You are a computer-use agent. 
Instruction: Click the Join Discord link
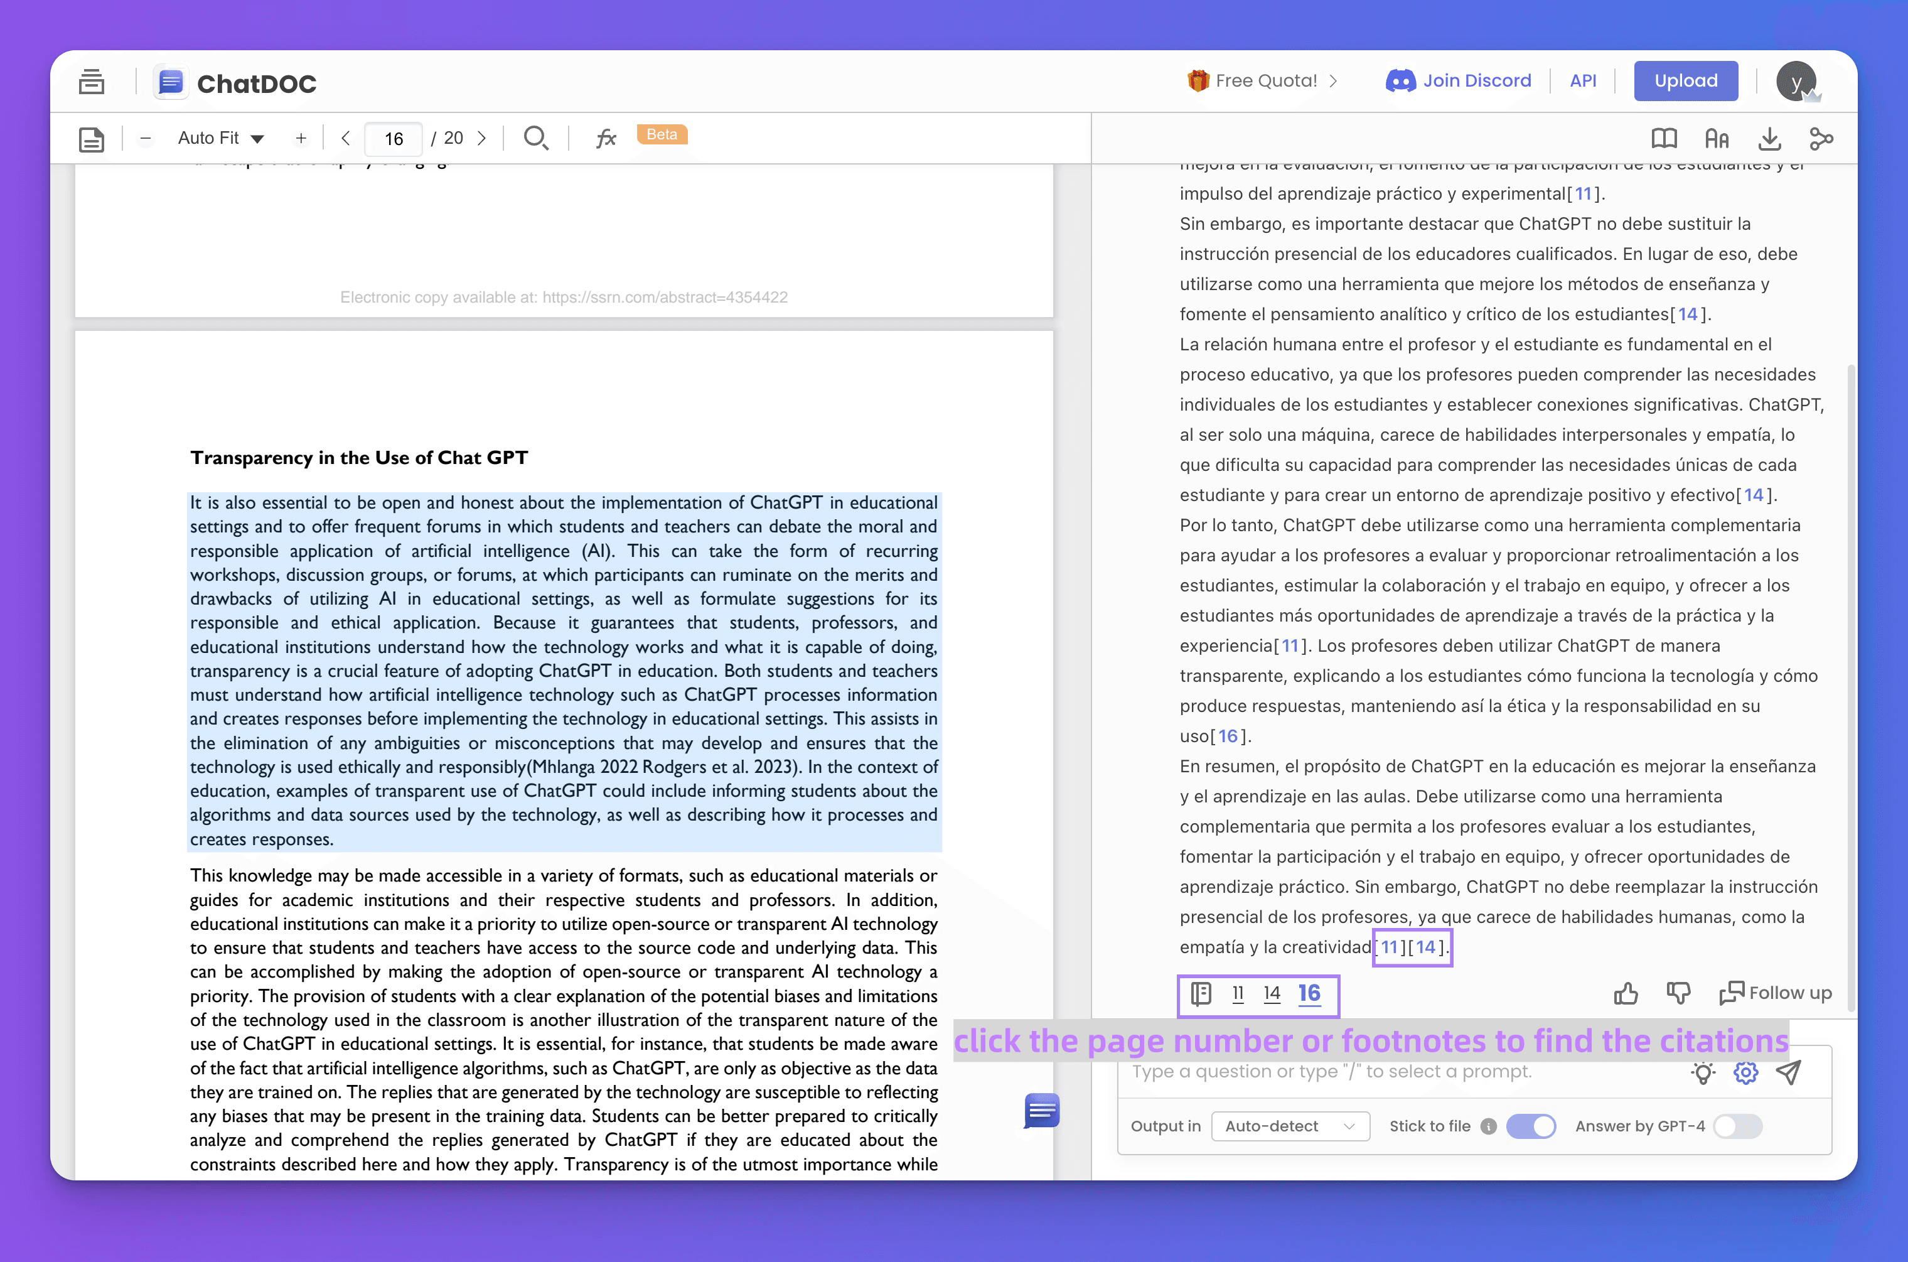pos(1459,80)
